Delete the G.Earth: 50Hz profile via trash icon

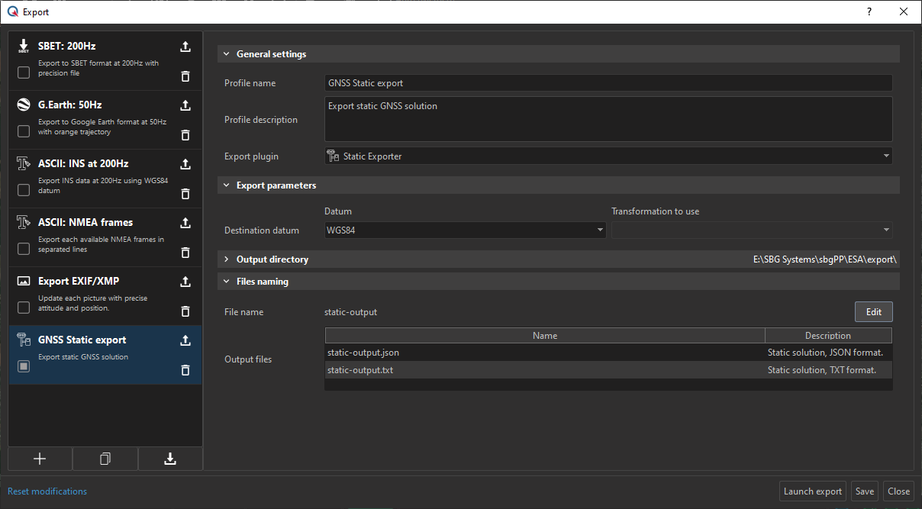pyautogui.click(x=185, y=135)
